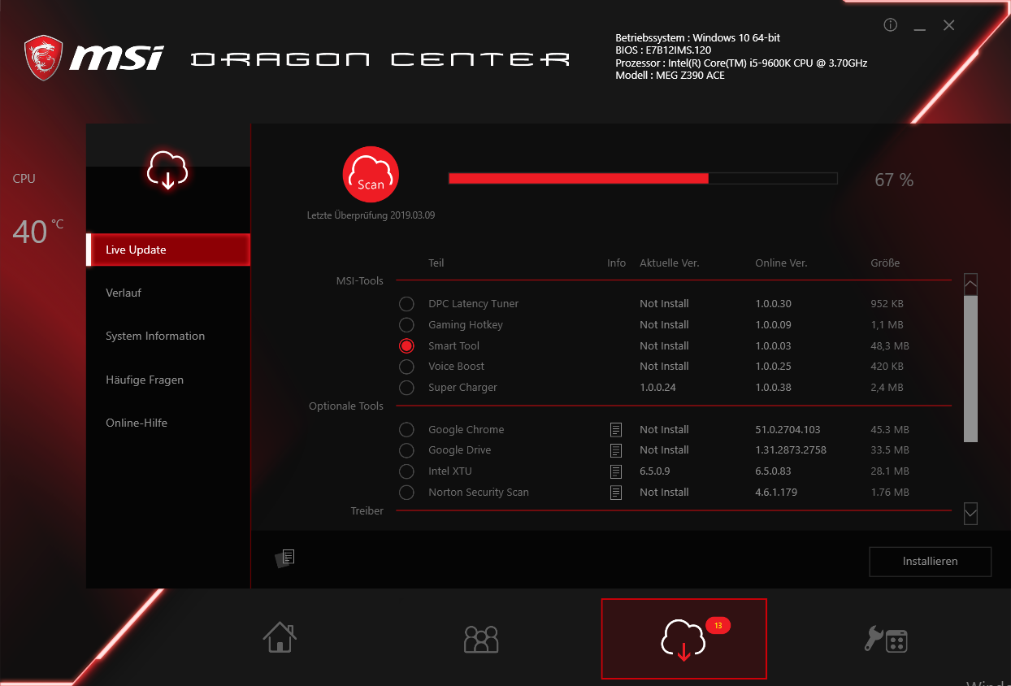Close the Dragon Center window
This screenshot has width=1011, height=686.
948,25
